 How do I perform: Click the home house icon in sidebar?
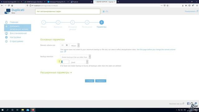pyautogui.click(x=6, y=22)
